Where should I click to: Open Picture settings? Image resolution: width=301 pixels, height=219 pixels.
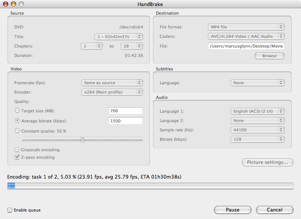click(x=268, y=162)
